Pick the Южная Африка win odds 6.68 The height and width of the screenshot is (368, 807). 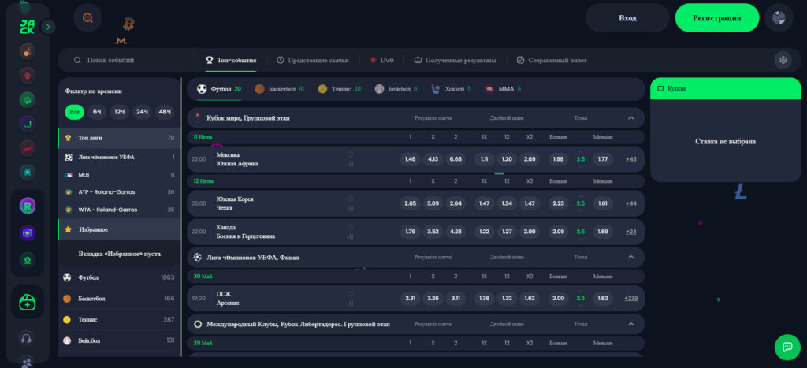click(456, 159)
